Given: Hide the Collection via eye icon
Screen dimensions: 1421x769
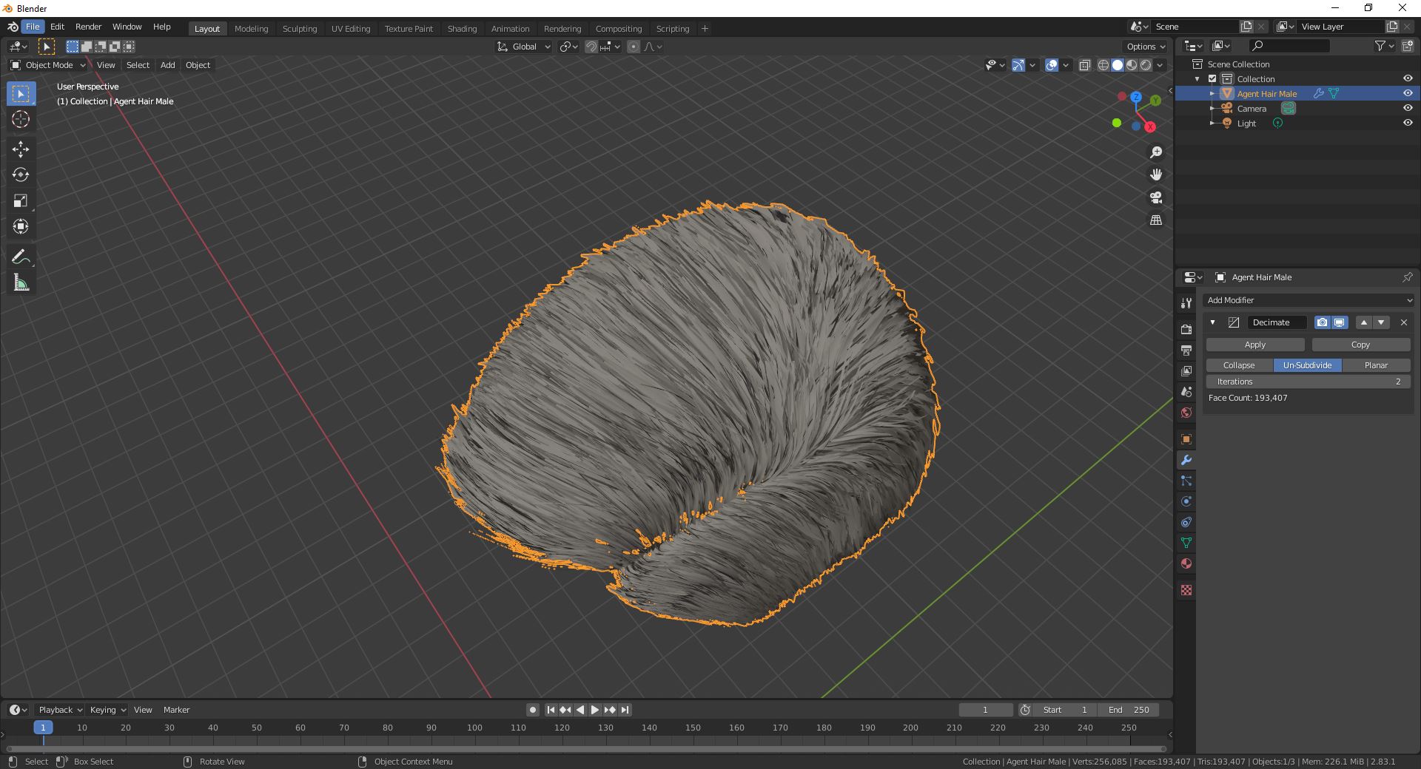Looking at the screenshot, I should [1408, 78].
